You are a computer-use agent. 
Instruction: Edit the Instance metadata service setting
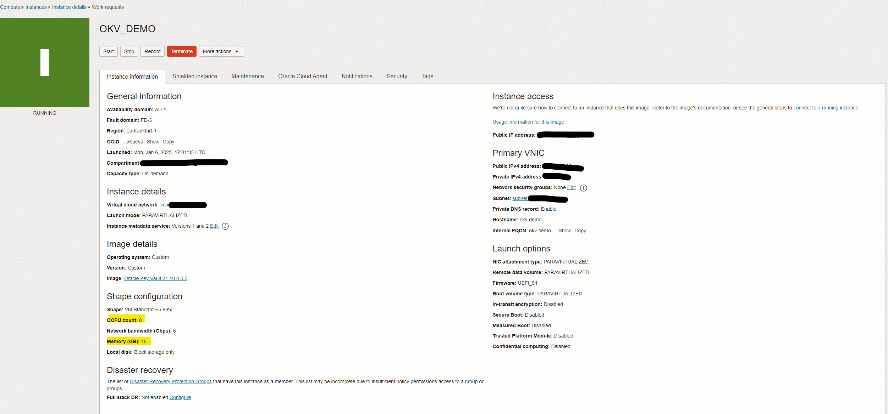coord(214,226)
